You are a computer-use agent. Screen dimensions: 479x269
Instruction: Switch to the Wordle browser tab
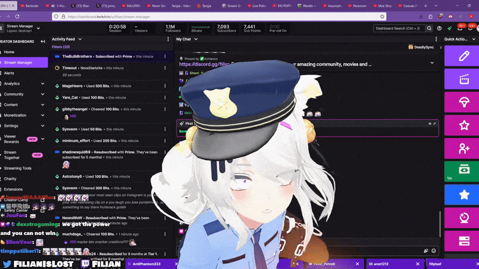pos(307,6)
